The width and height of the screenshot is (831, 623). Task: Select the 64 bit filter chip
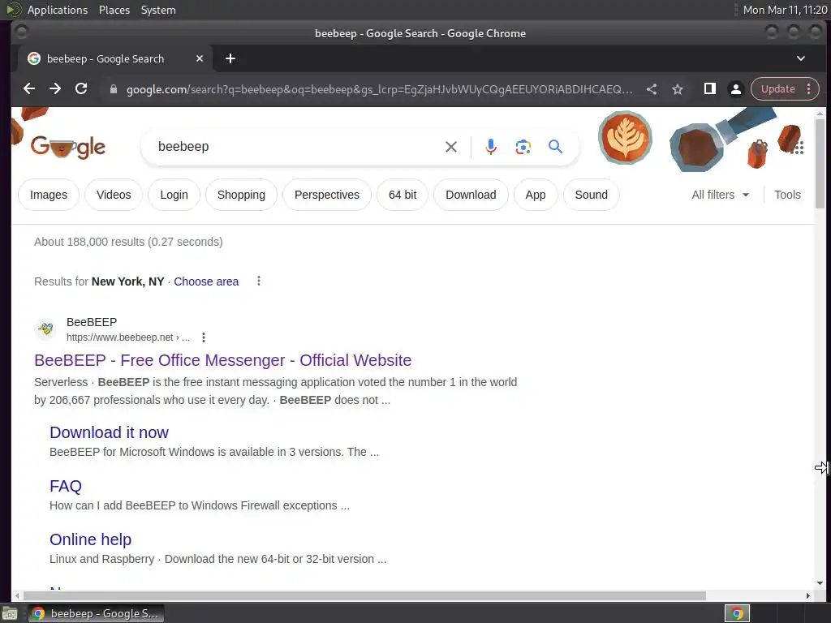click(403, 195)
